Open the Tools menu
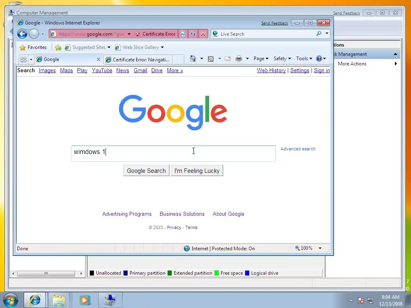Image resolution: width=411 pixels, height=308 pixels. coord(304,59)
